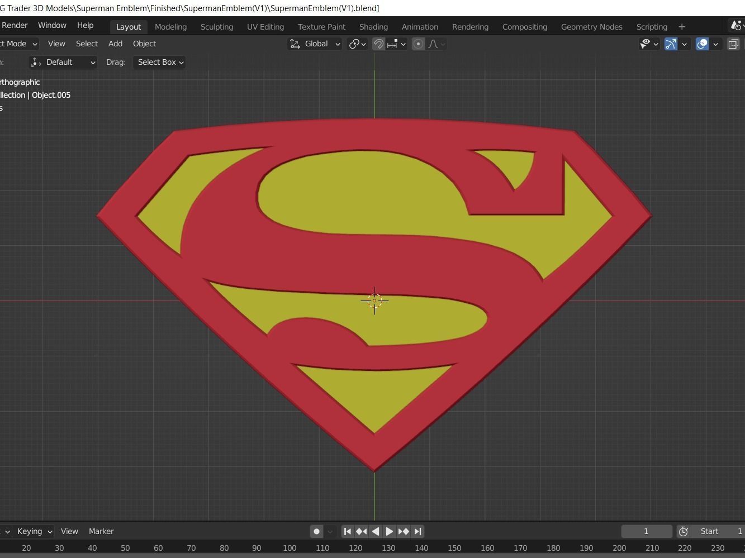Jump to the last frame
Viewport: 745px width, 558px height.
pos(417,531)
